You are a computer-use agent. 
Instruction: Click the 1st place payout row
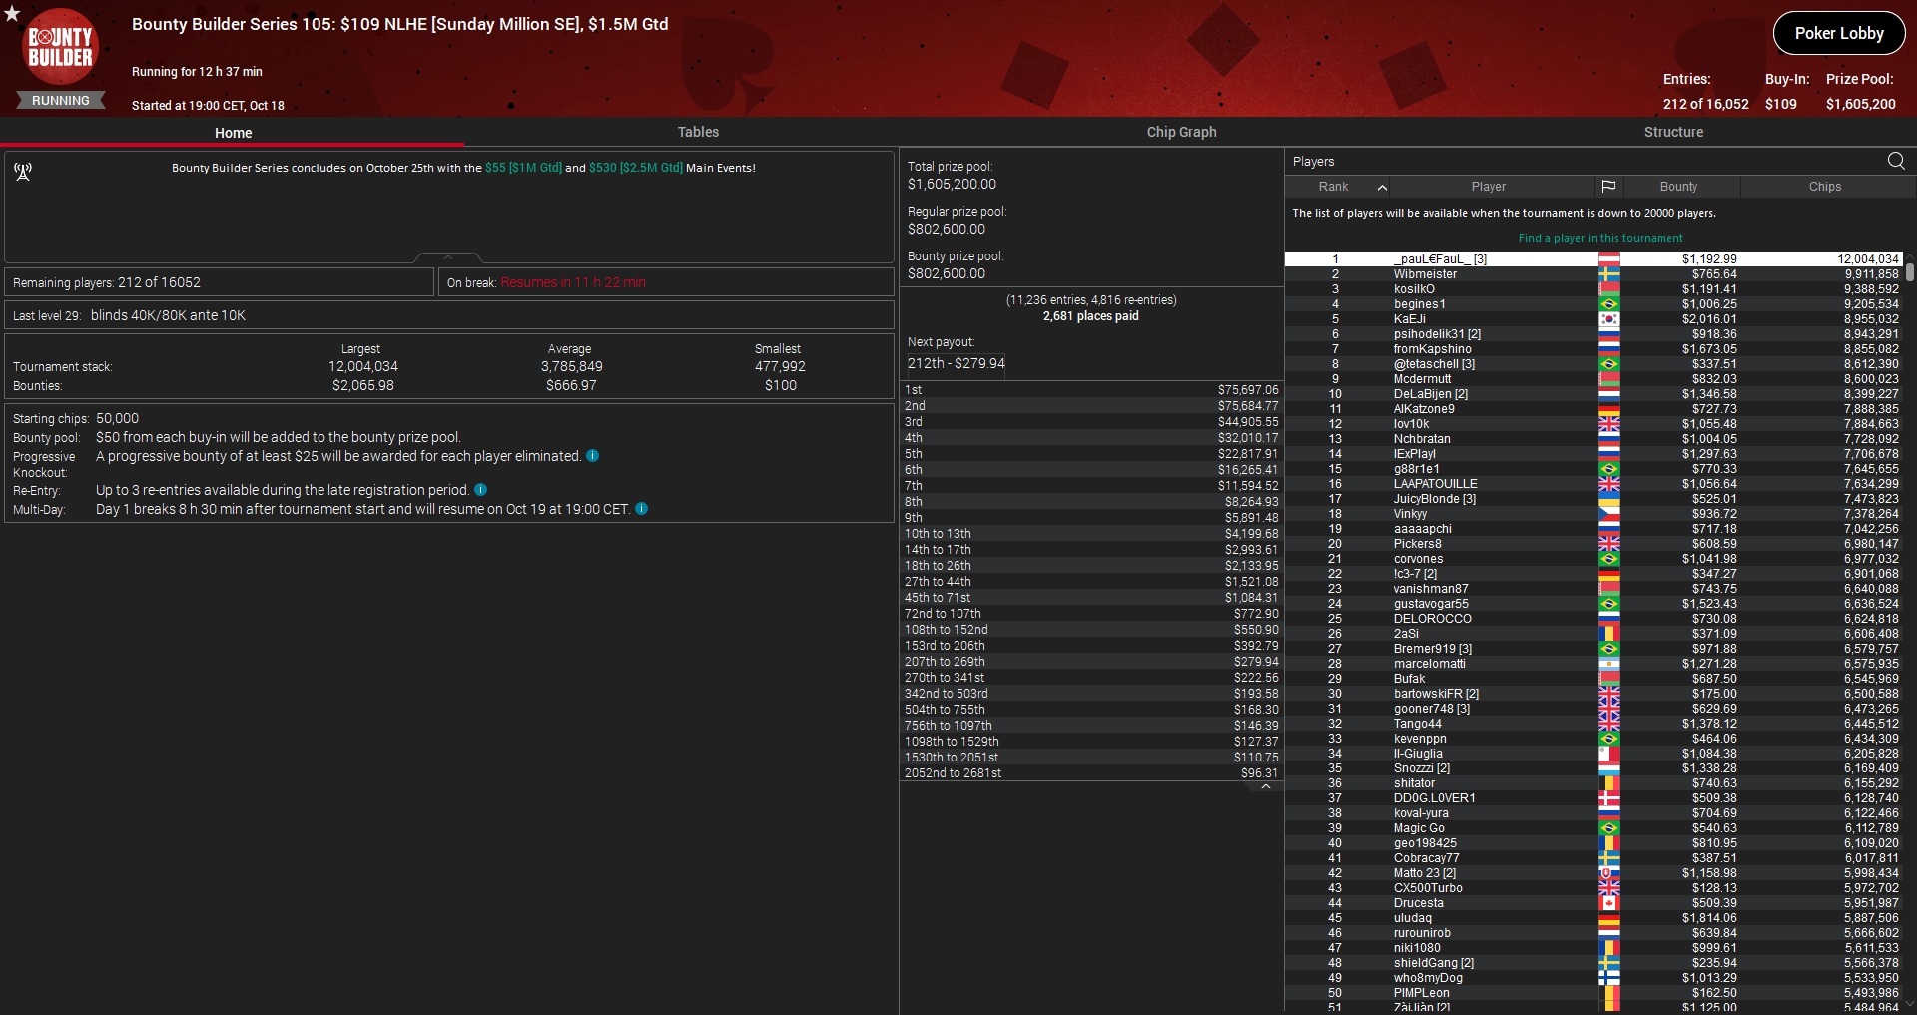coord(1091,390)
